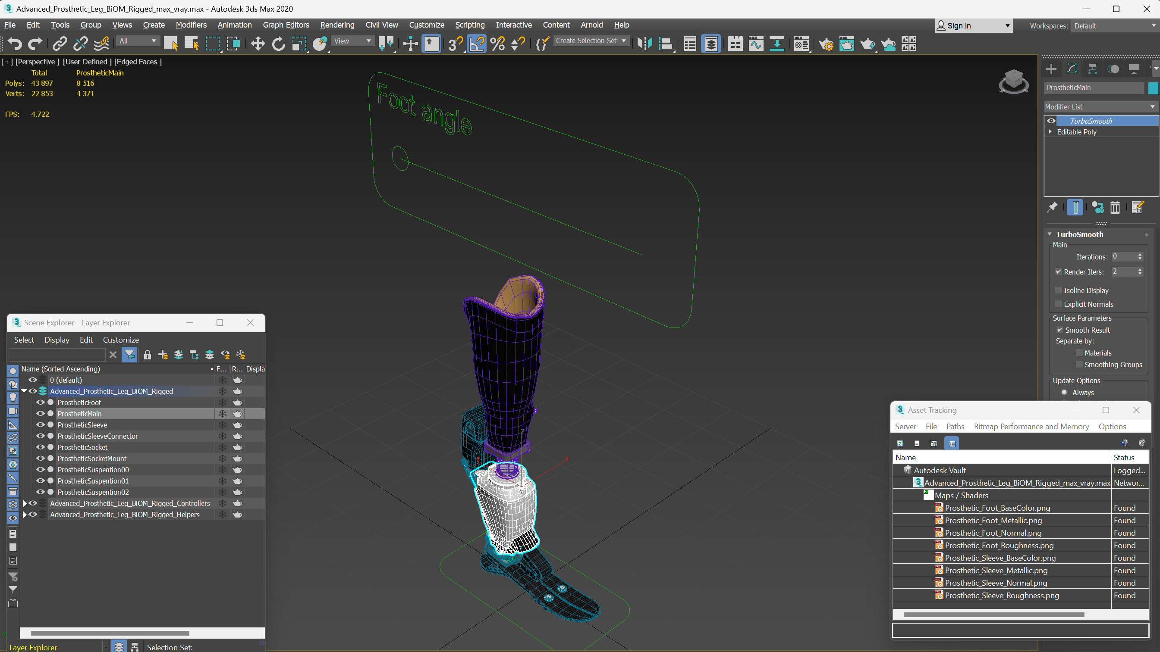The height and width of the screenshot is (652, 1160).
Task: Click Make Unique icon in modifier stack
Action: coord(1097,207)
